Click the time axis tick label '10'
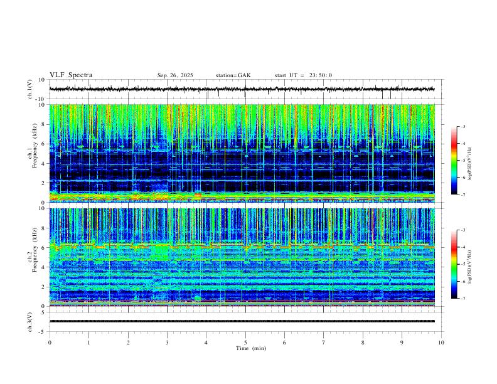This screenshot has width=497, height=384. pos(441,343)
